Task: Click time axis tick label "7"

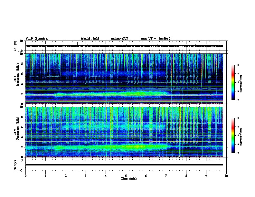Action: 166,176
